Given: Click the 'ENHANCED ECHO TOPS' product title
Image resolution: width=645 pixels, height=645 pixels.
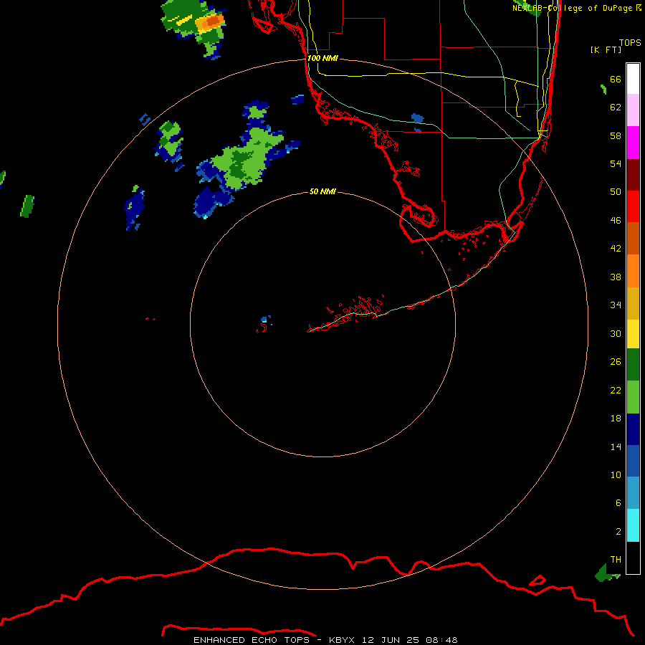Looking at the screenshot, I should point(251,640).
